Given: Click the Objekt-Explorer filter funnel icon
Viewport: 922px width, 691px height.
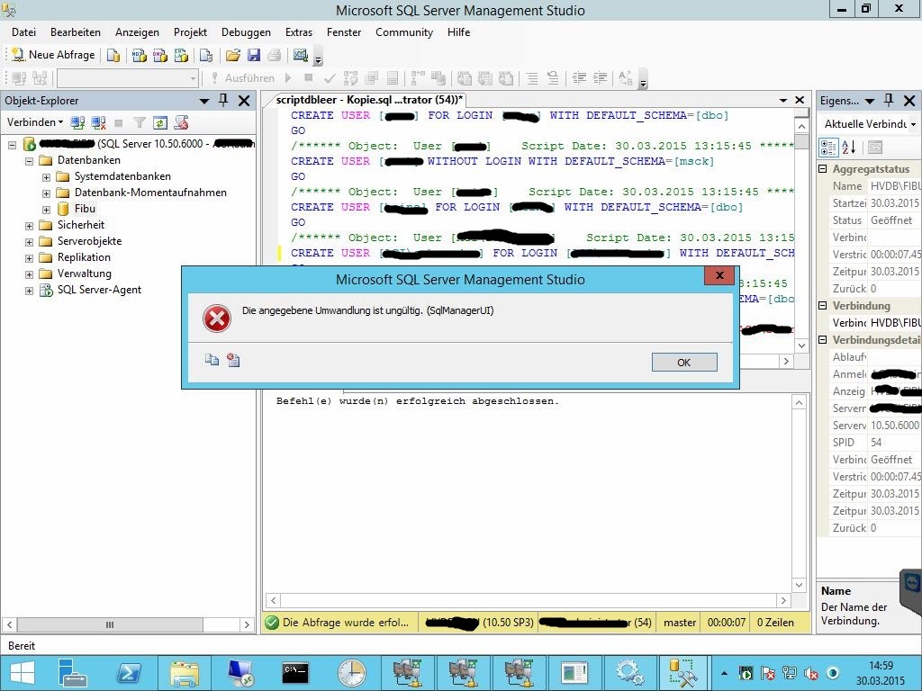Looking at the screenshot, I should (x=140, y=122).
